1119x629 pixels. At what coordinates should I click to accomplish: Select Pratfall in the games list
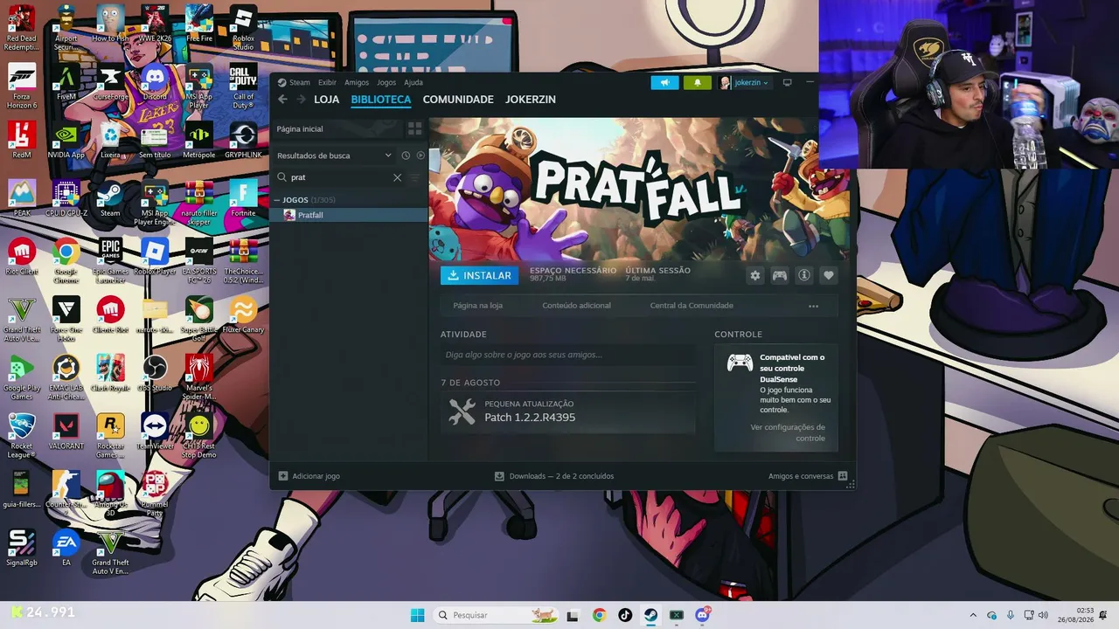(x=349, y=215)
